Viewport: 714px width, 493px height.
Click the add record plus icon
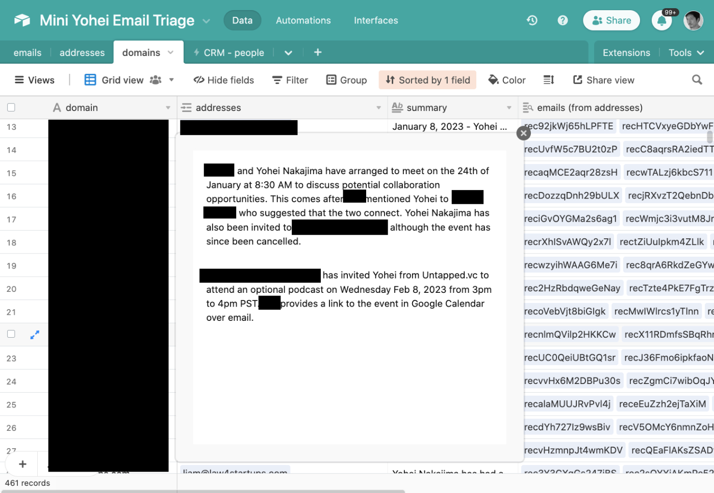pos(22,464)
